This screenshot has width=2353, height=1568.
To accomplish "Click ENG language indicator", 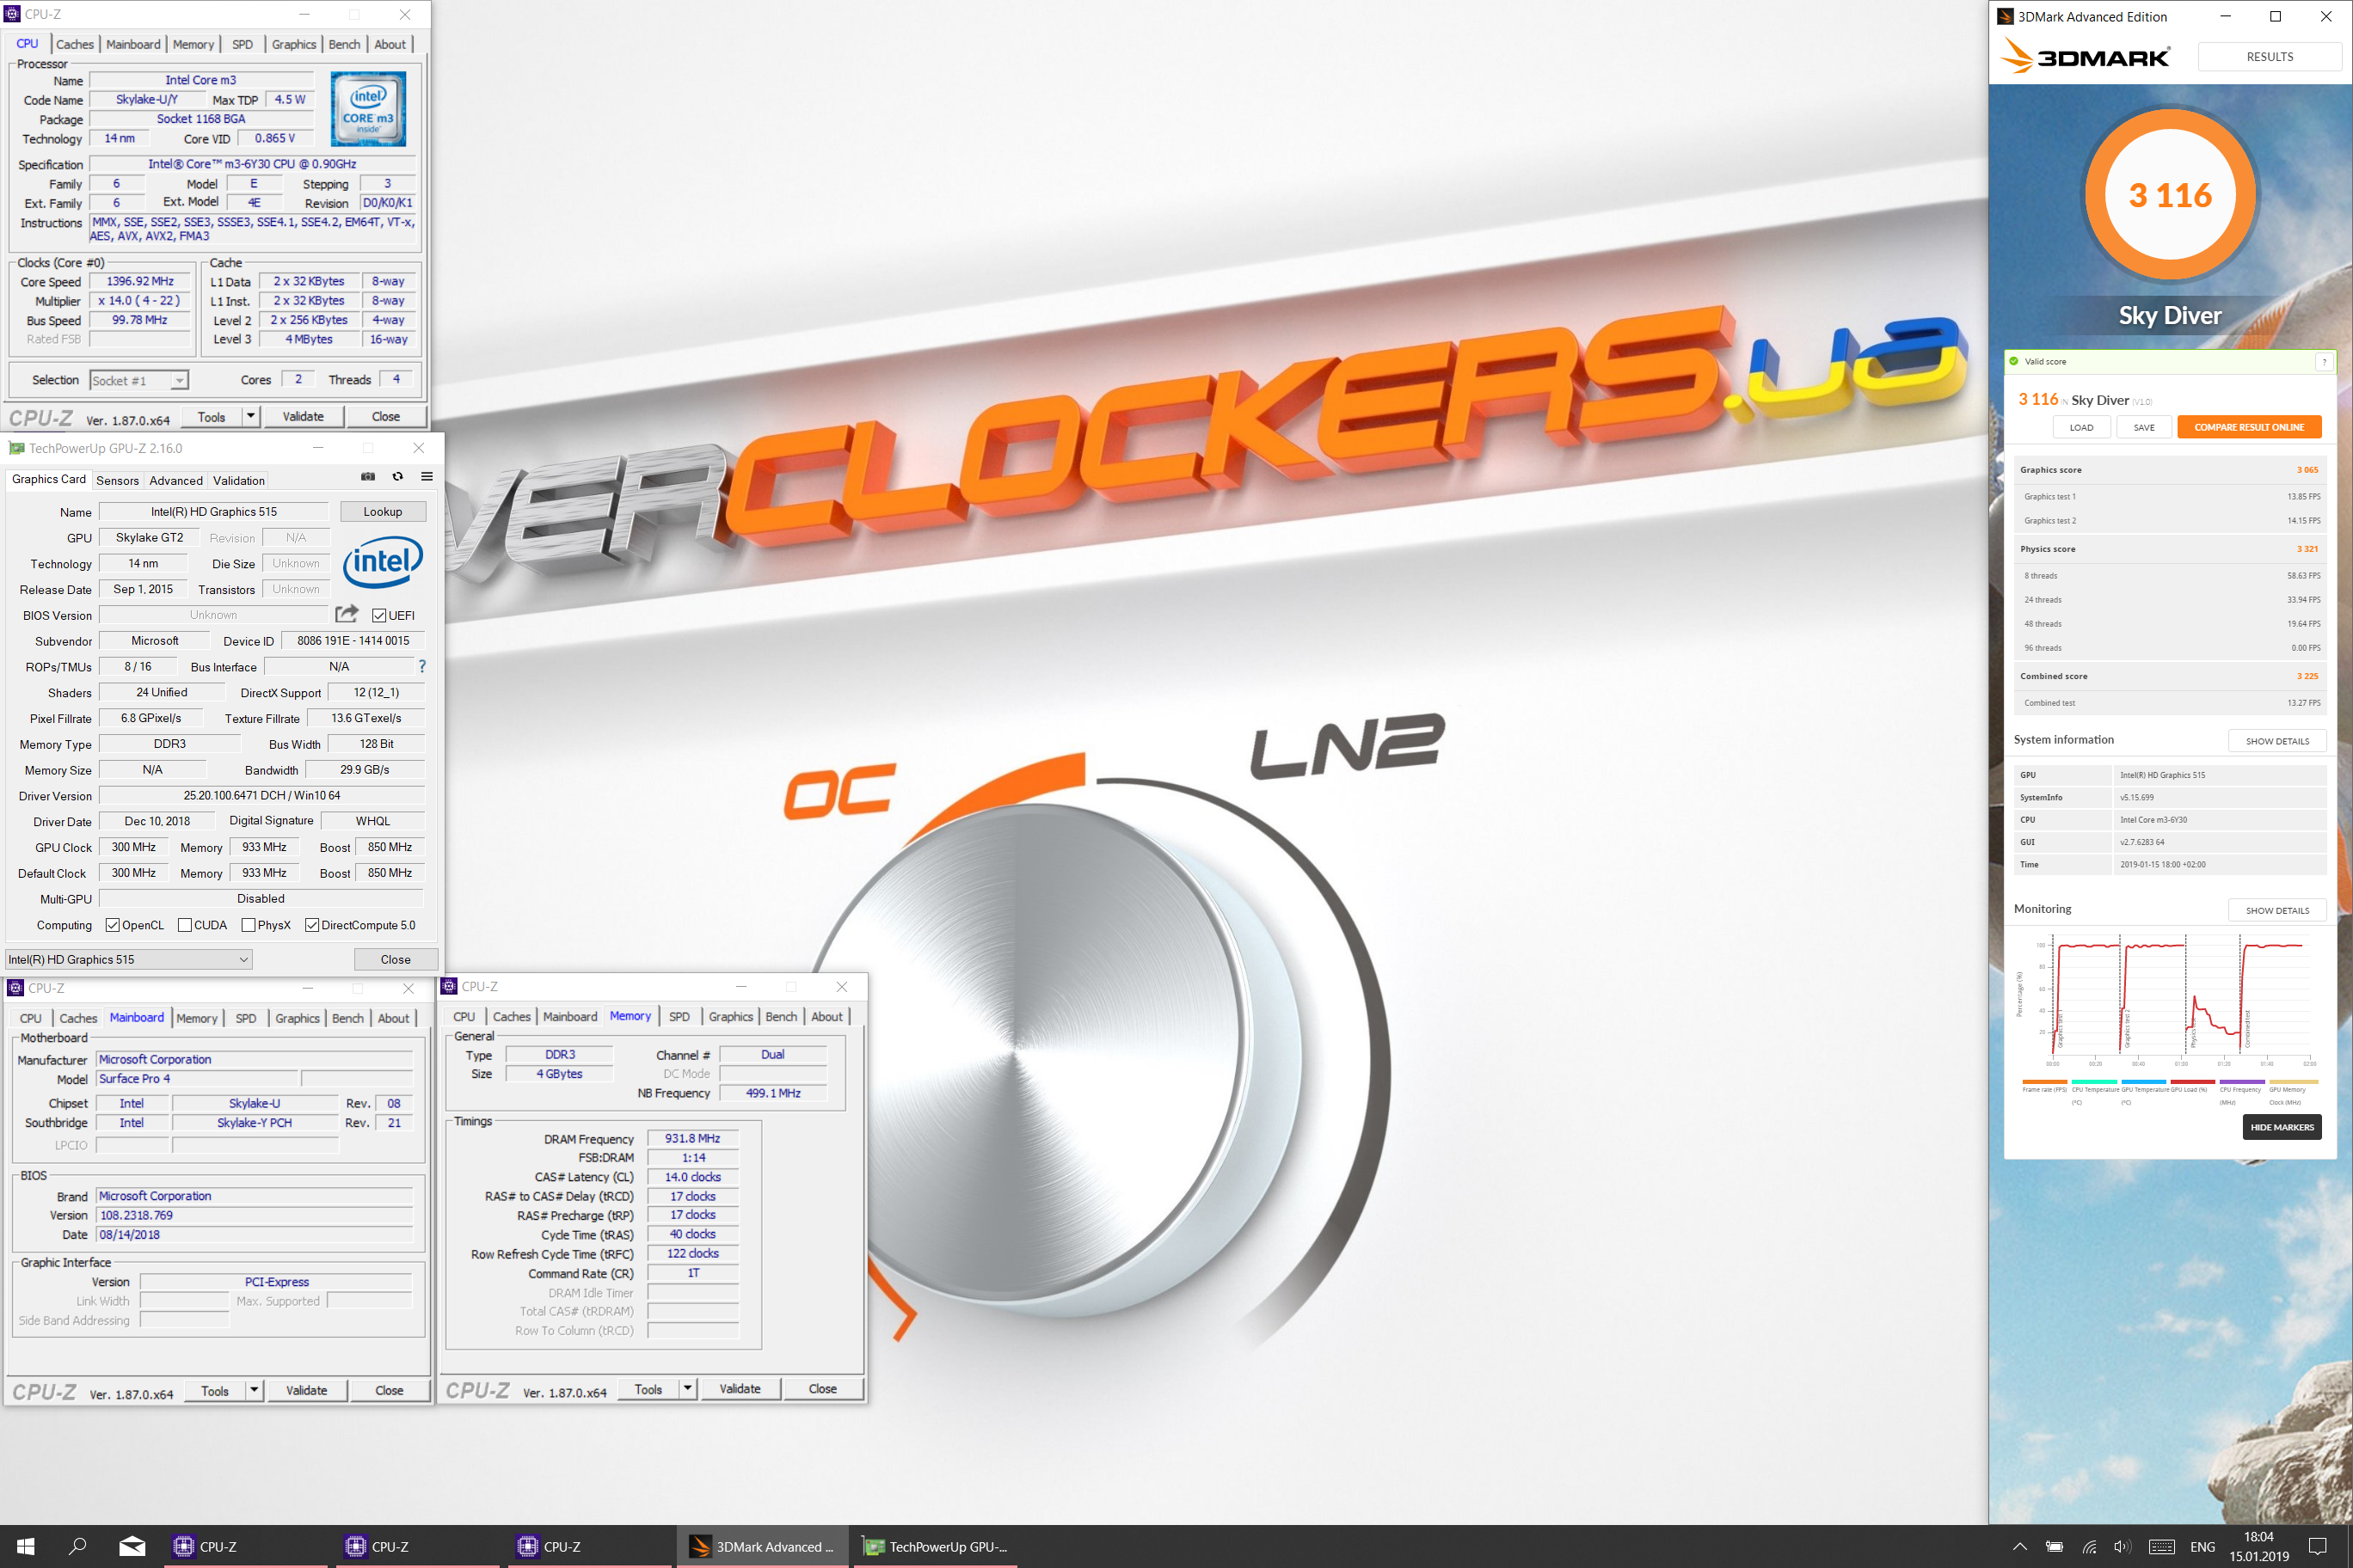I will coord(2202,1547).
